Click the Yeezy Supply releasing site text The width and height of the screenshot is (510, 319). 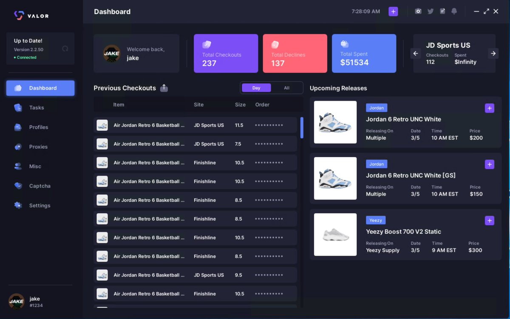(x=382, y=250)
